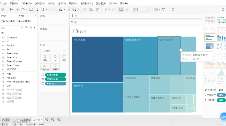
Task: Click the Pause auto updates icon
Action: [x=43, y=10]
